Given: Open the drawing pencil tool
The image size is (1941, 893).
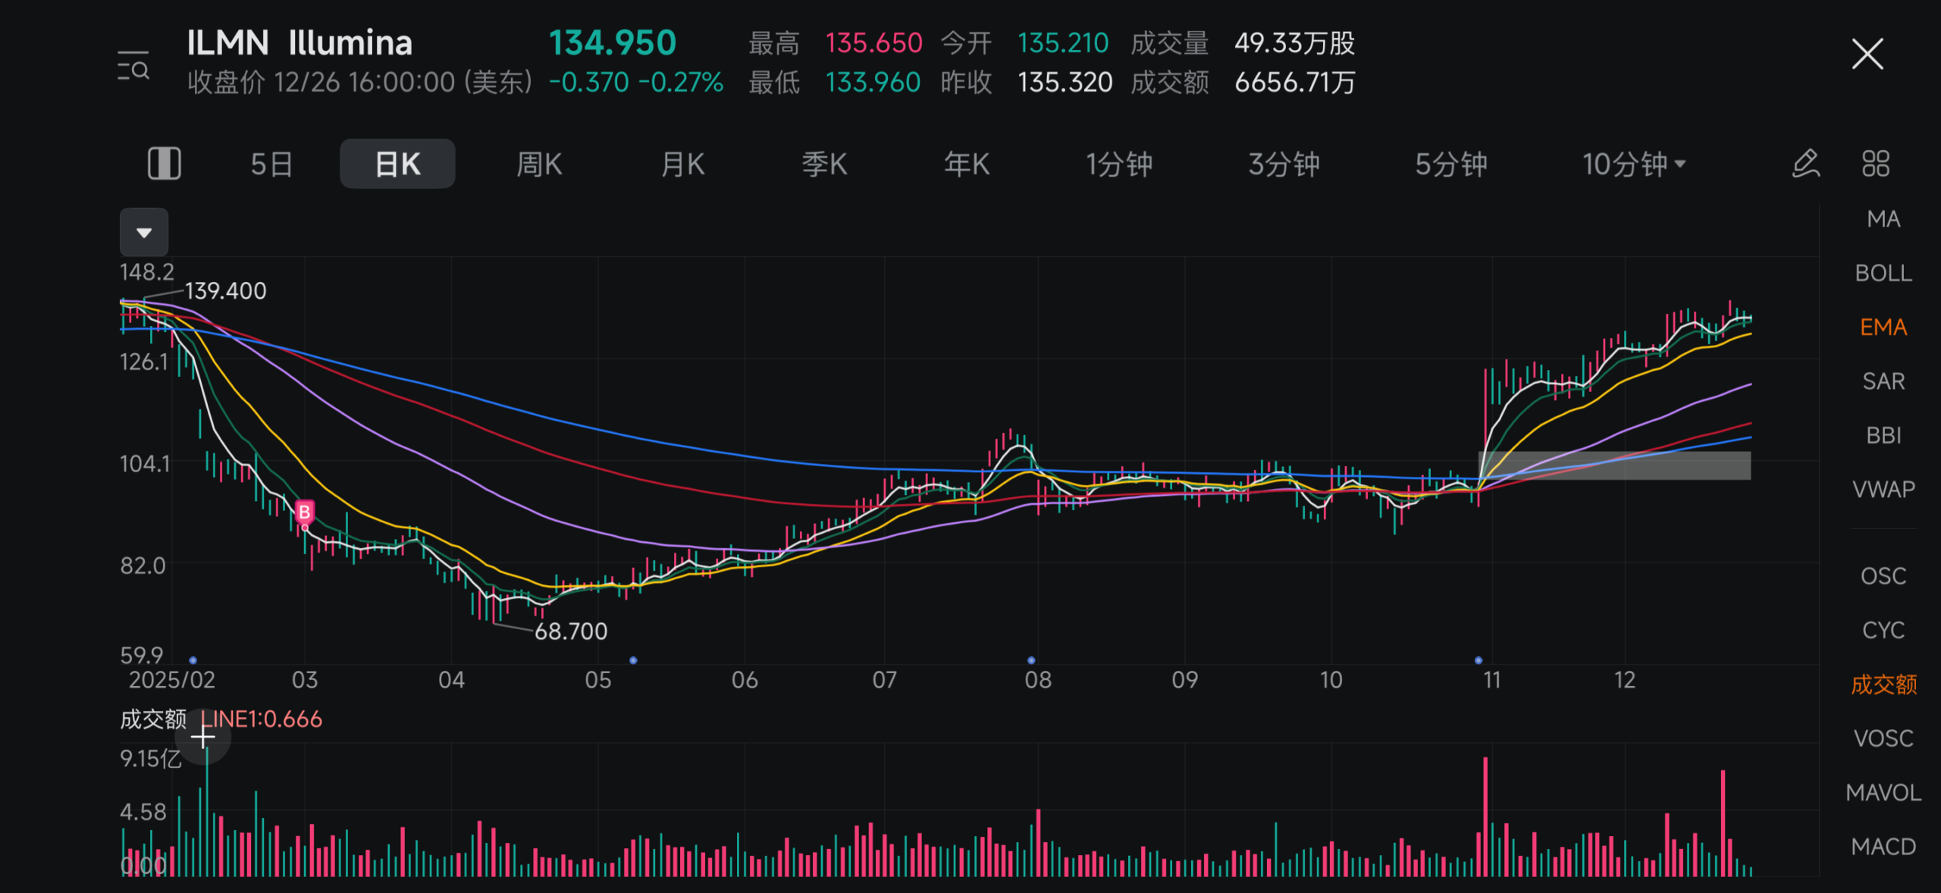Looking at the screenshot, I should pos(1806,164).
